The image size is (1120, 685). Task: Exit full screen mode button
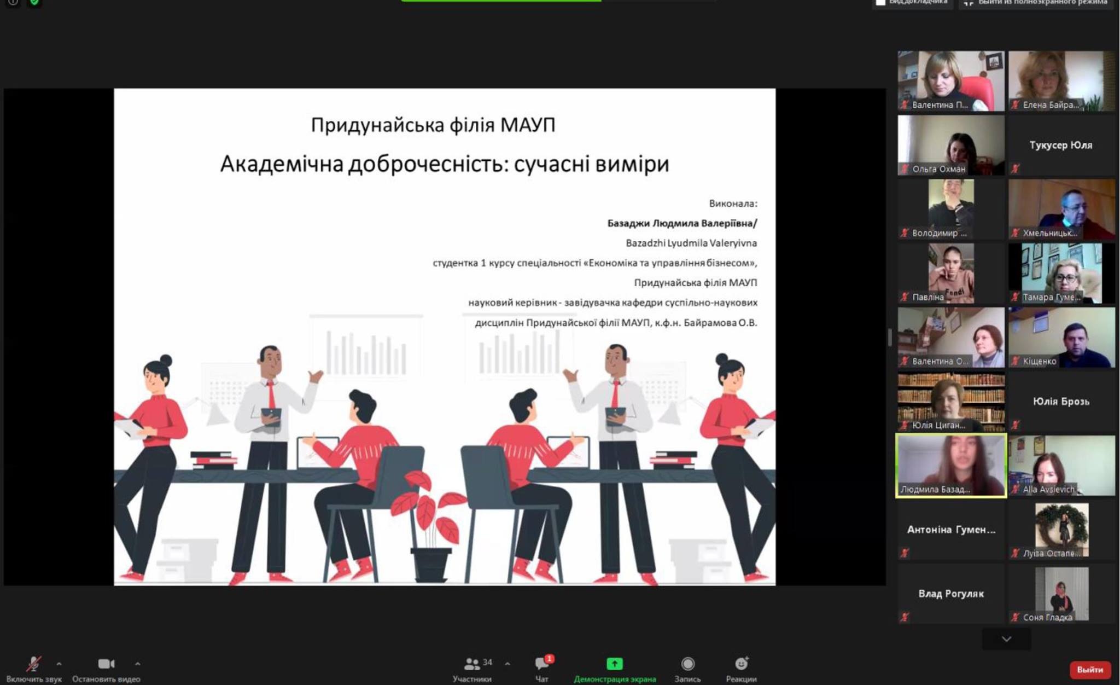tap(1035, 3)
